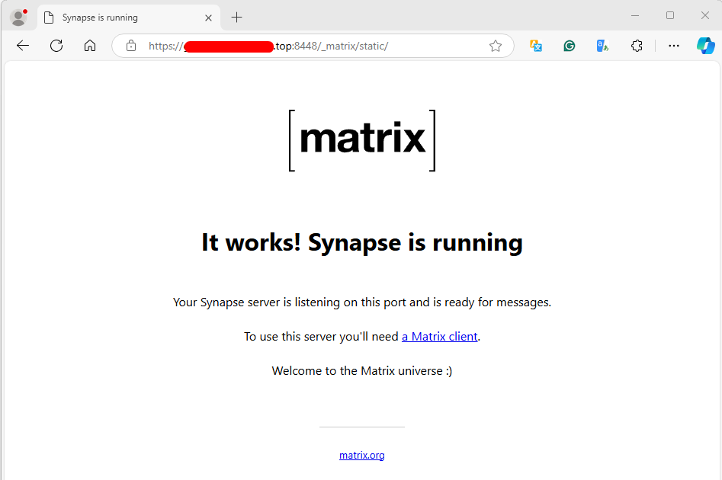Launch the Copilot sidebar
Viewport: 722px width, 480px height.
[706, 46]
